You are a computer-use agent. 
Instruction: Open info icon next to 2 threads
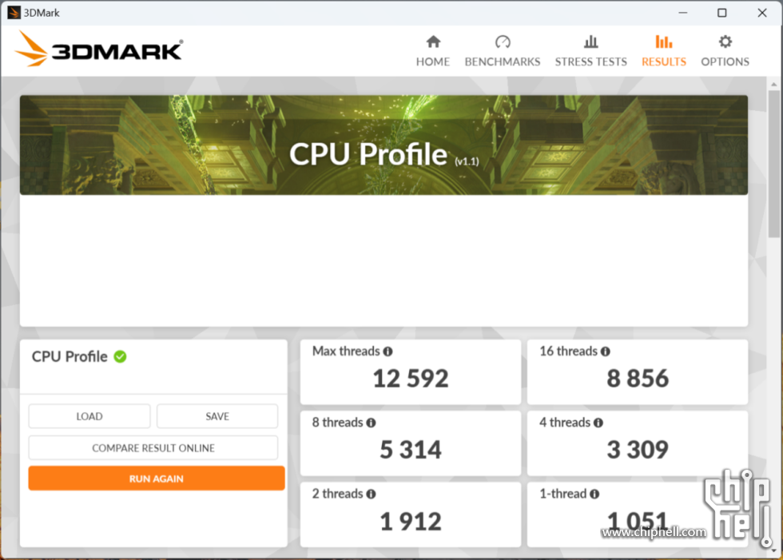pyautogui.click(x=371, y=494)
